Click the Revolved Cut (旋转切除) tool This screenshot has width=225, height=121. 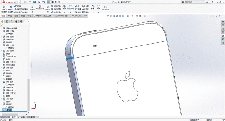click(47, 9)
